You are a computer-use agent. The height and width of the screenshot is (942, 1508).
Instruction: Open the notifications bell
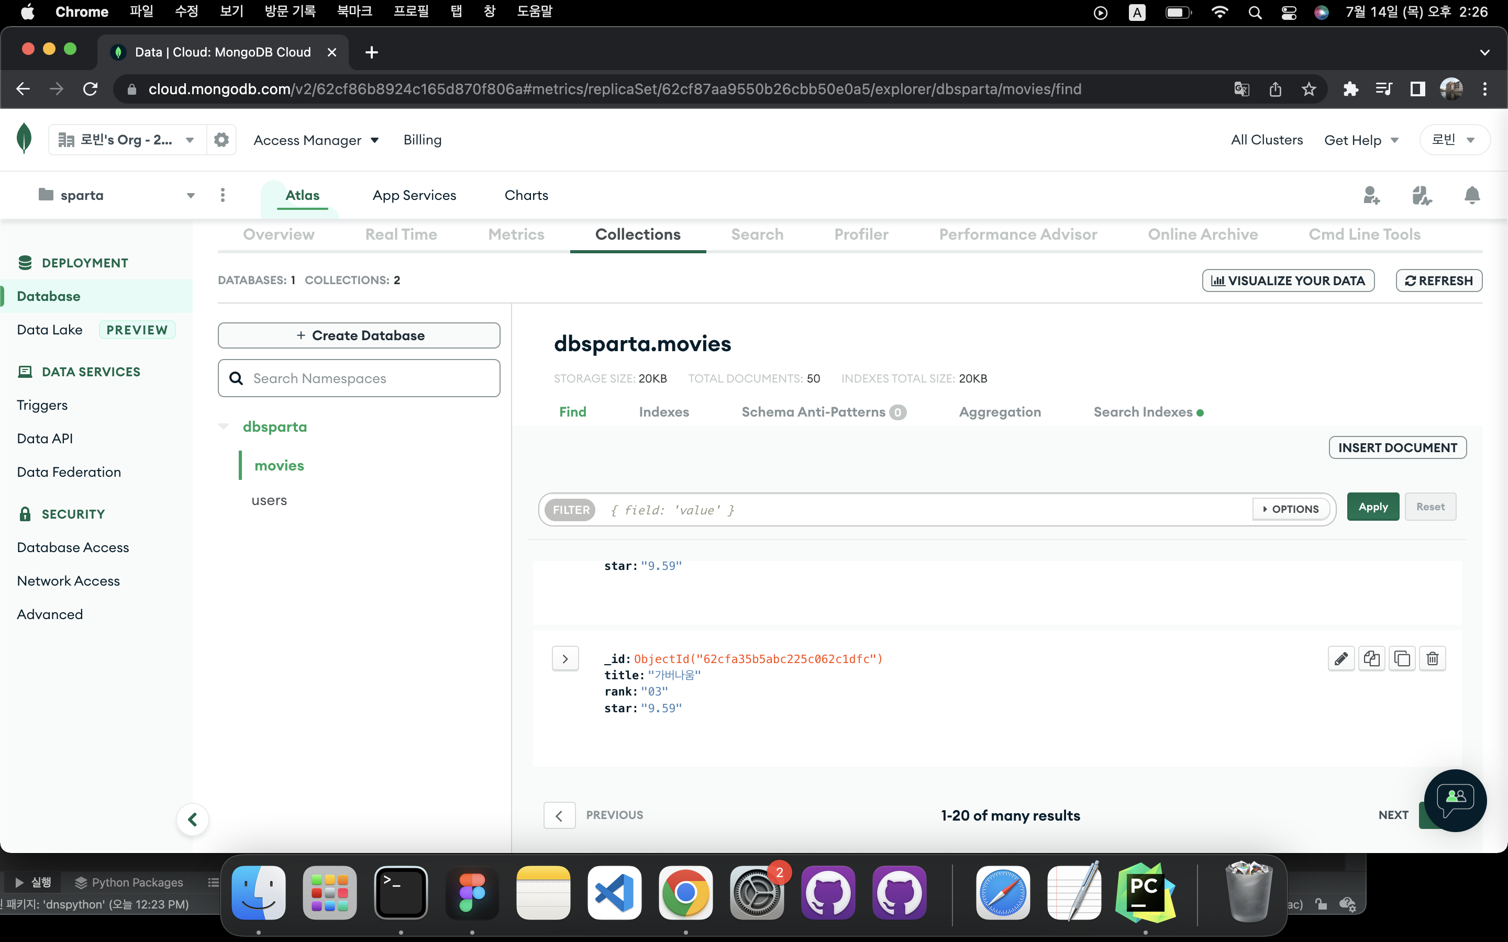tap(1472, 195)
